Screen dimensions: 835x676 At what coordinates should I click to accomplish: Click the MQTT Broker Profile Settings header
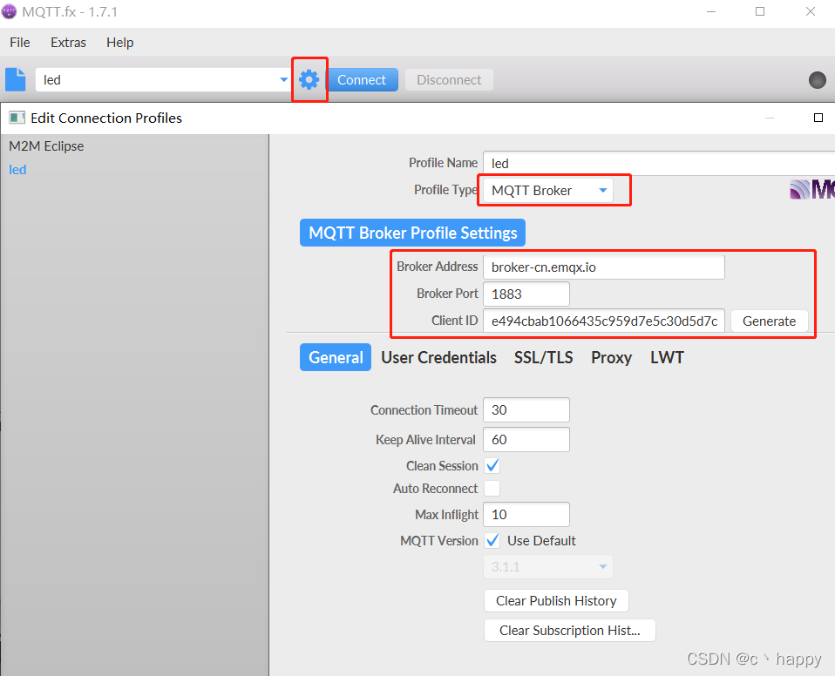pyautogui.click(x=413, y=233)
